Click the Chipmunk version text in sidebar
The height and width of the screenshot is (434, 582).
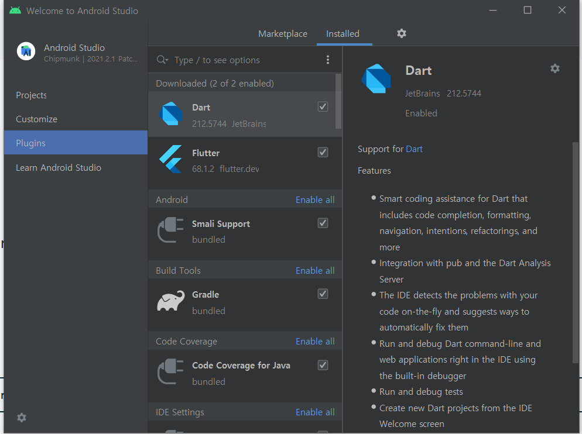tap(91, 59)
